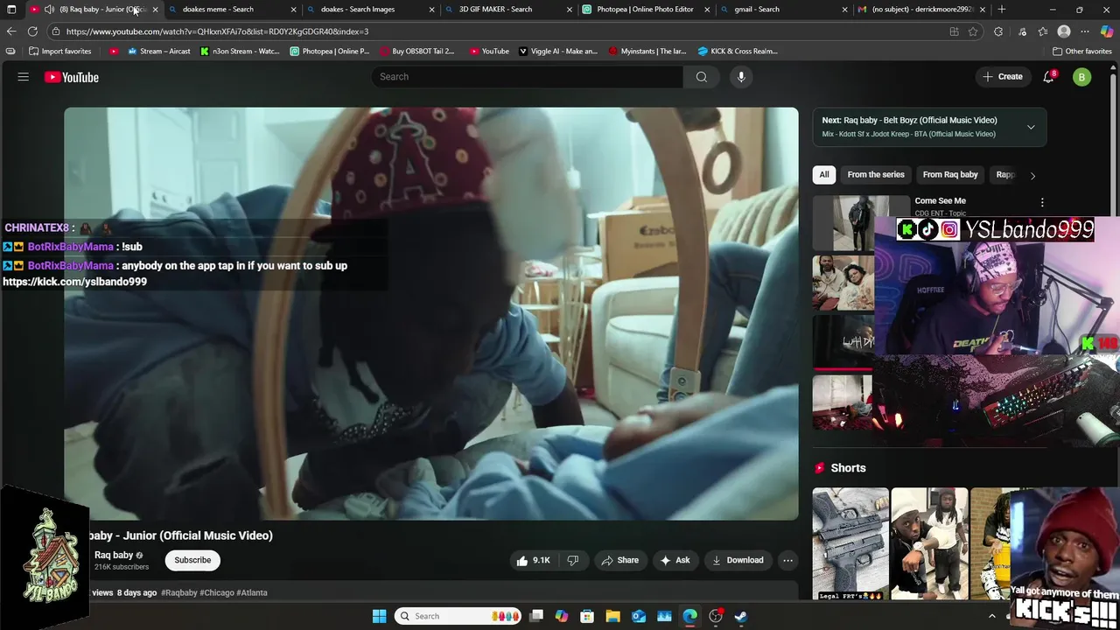Click the YouTube search magnifier button

point(701,77)
